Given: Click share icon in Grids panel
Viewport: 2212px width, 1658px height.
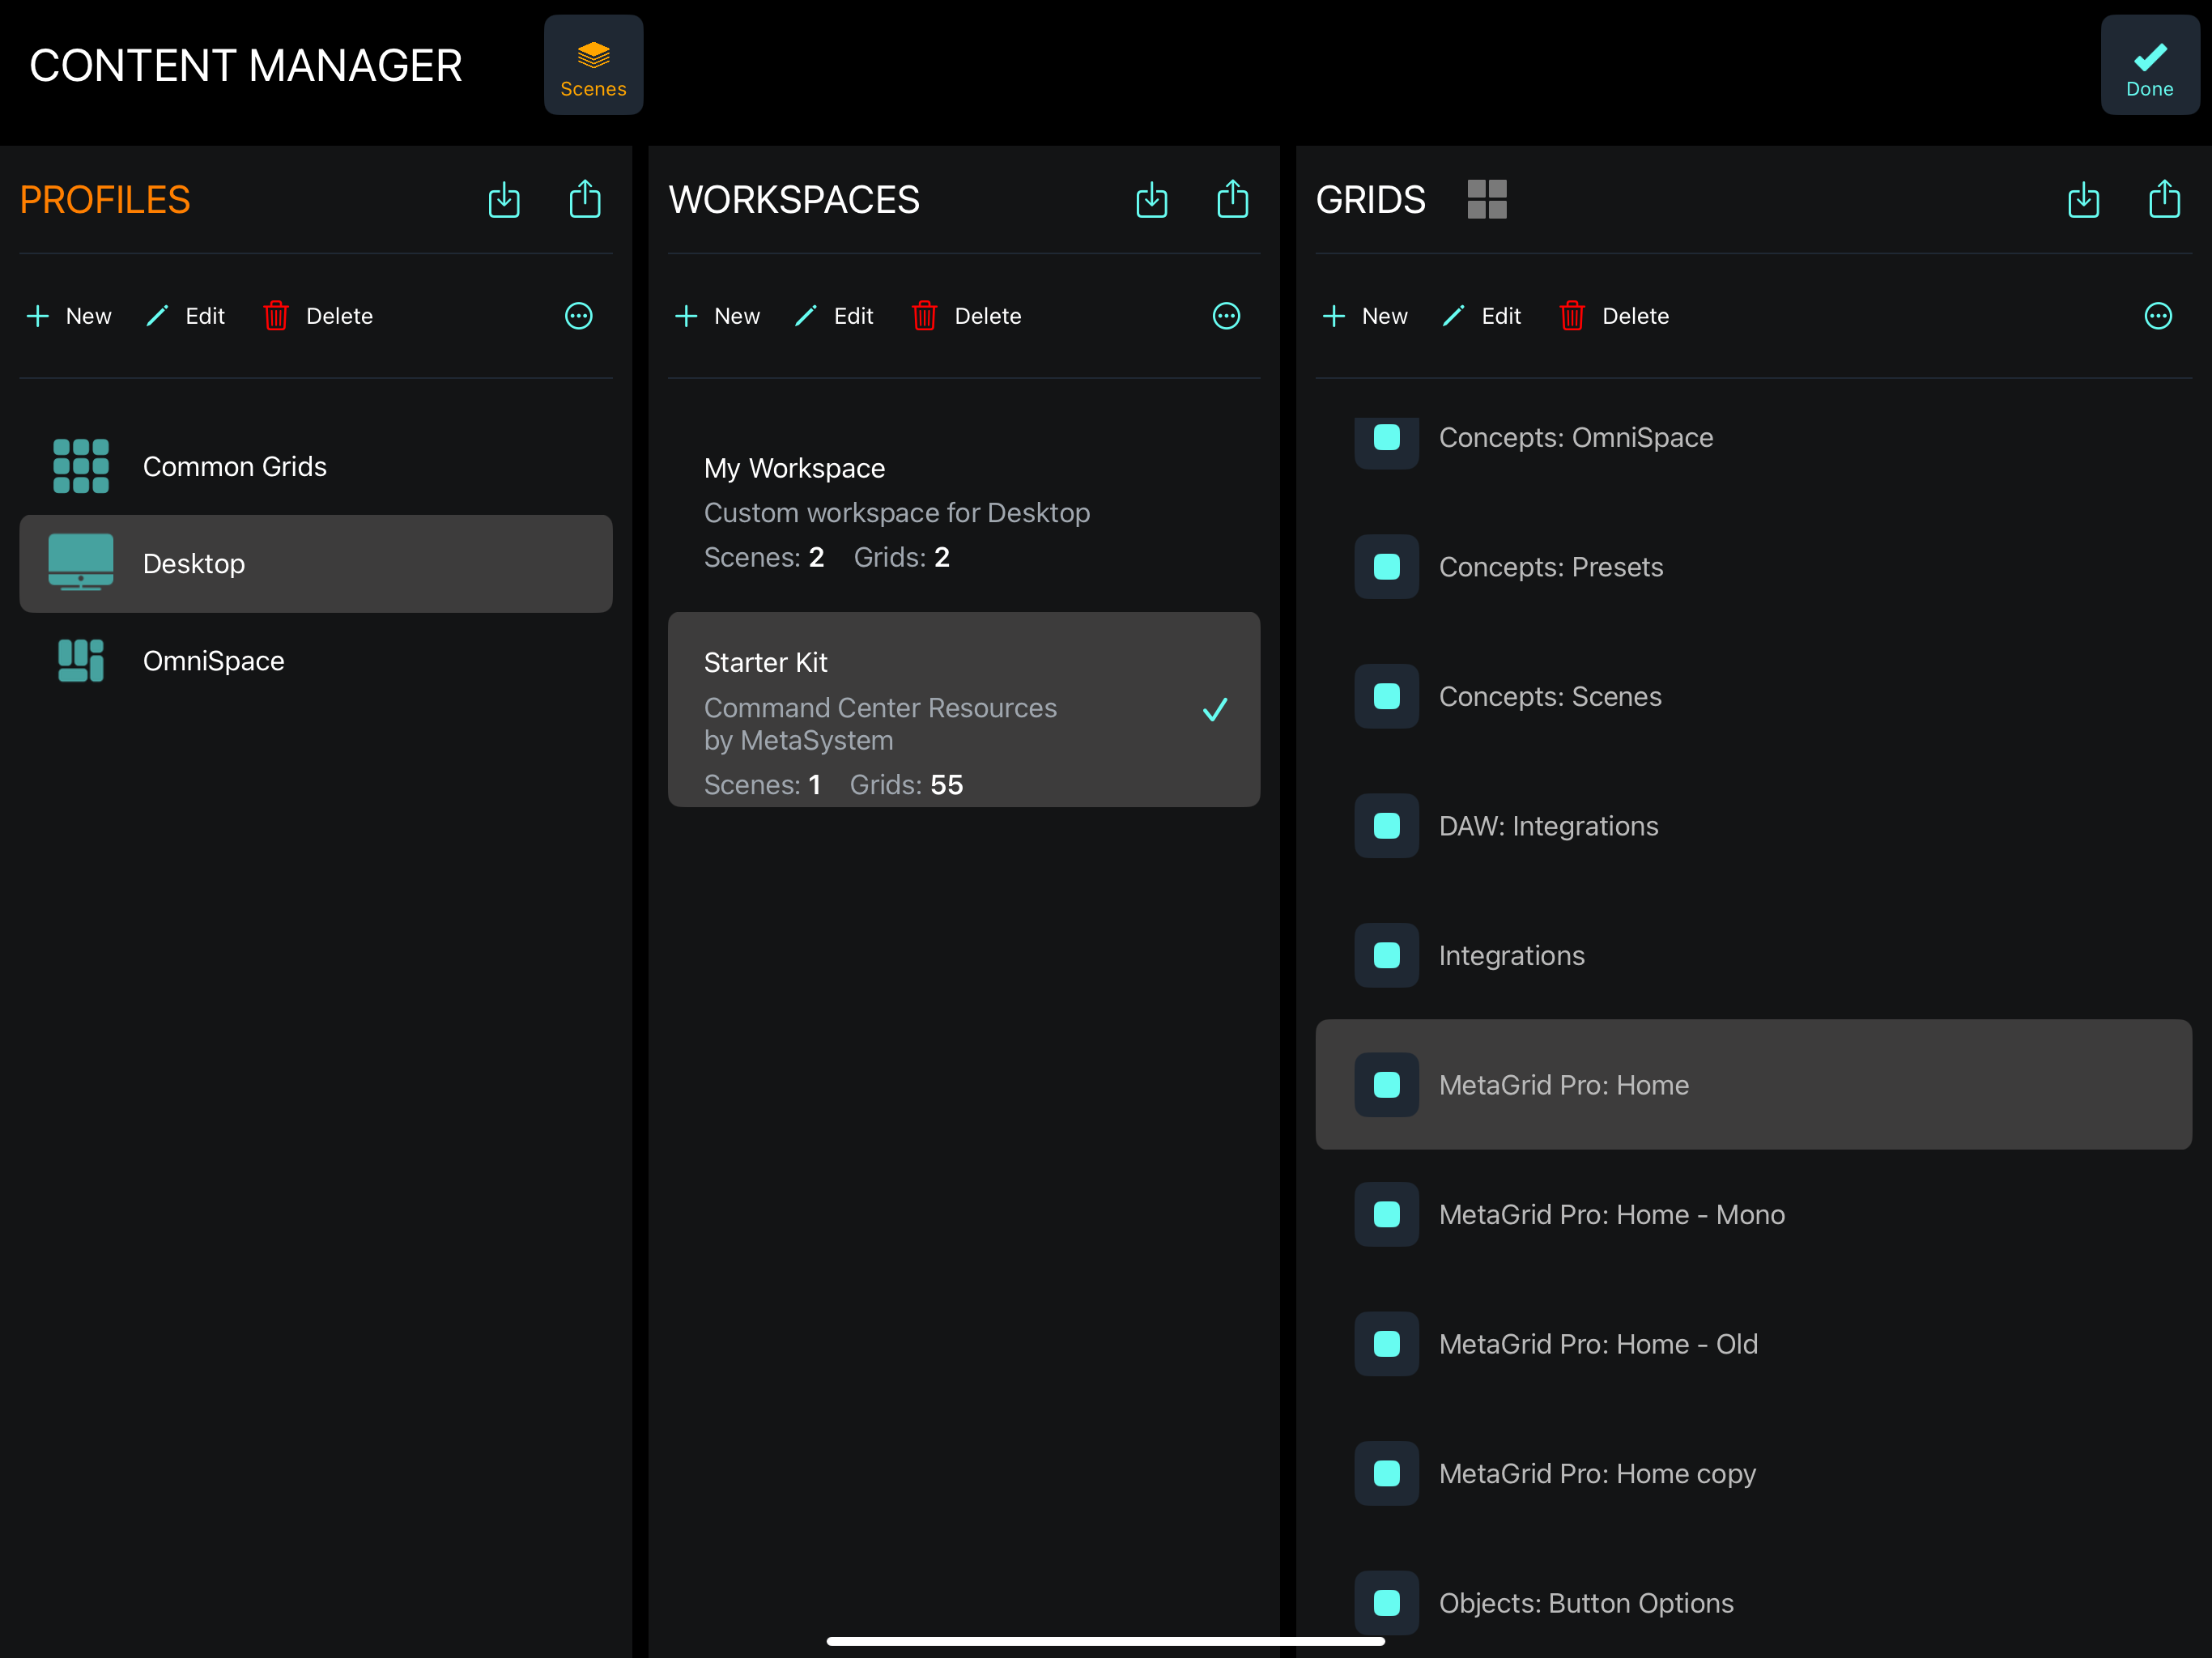Looking at the screenshot, I should (2164, 200).
